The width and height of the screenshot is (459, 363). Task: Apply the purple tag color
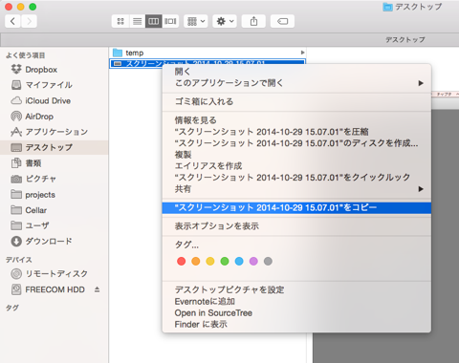[253, 262]
